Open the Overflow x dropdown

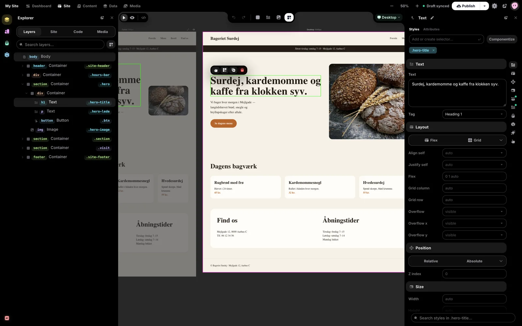tap(474, 223)
